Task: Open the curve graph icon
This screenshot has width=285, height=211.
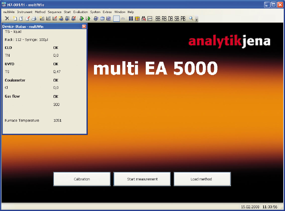Action: pyautogui.click(x=150, y=18)
